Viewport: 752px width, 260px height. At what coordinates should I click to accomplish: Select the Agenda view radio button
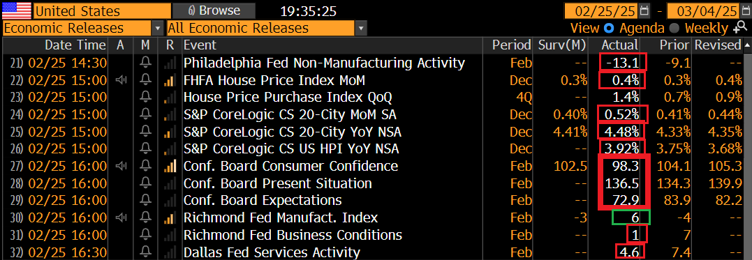tap(609, 29)
